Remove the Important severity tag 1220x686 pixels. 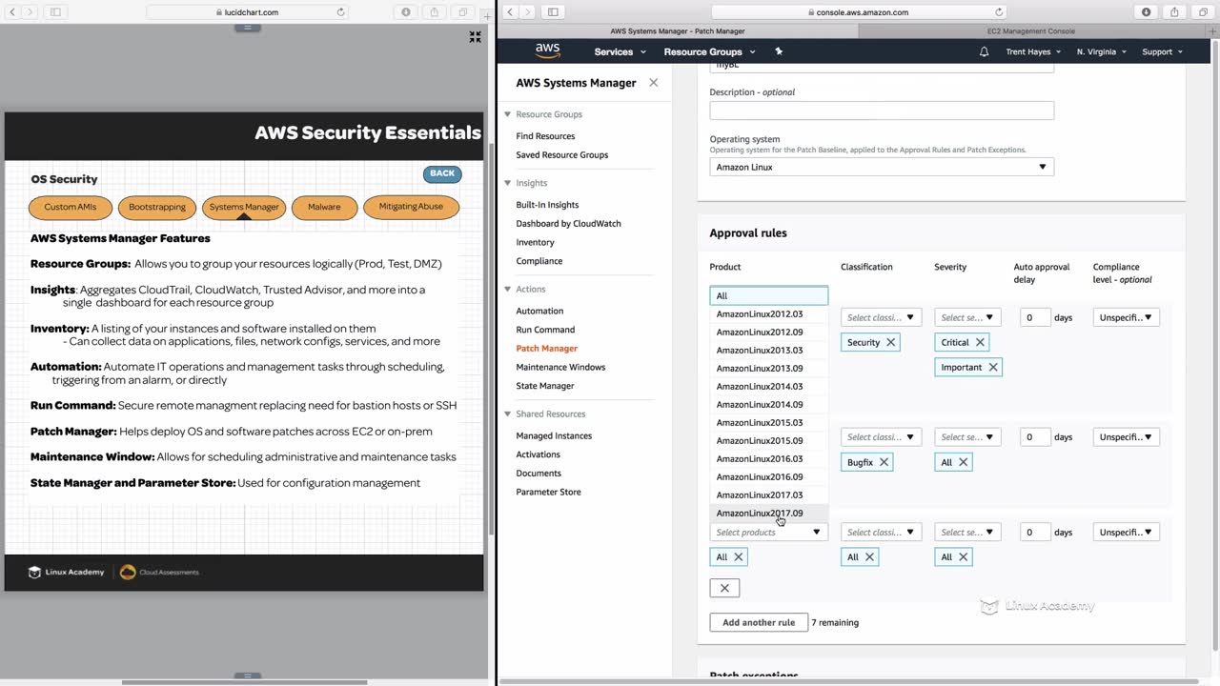pyautogui.click(x=992, y=367)
